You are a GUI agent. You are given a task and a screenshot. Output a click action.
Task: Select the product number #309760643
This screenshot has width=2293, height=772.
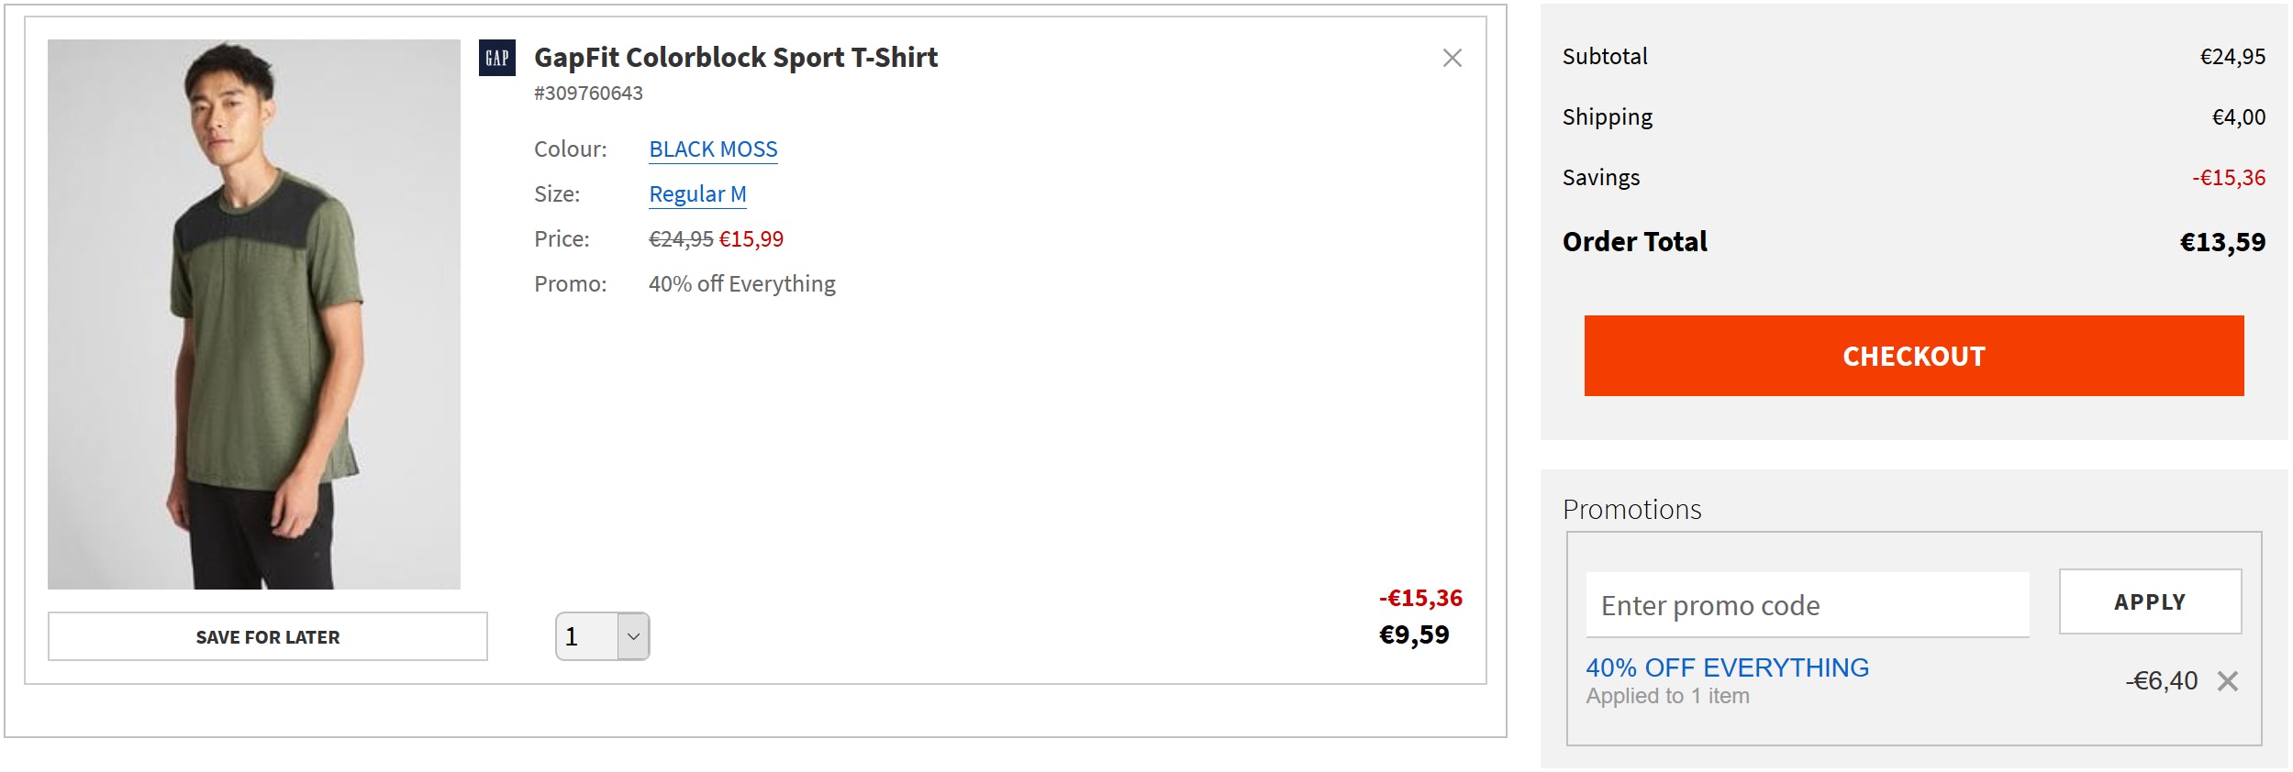[x=588, y=94]
